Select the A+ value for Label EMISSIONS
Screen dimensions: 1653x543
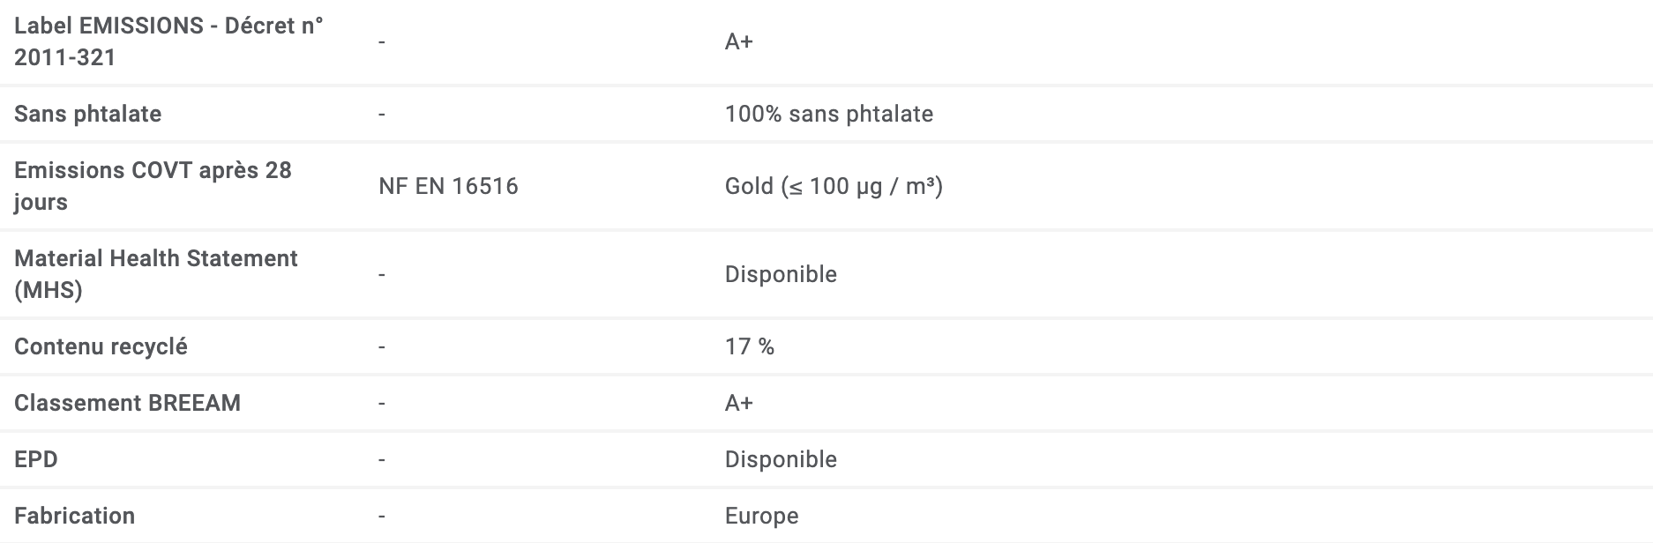pos(738,41)
